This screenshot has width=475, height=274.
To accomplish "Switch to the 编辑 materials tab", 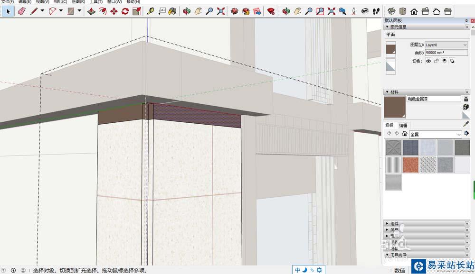I will click(x=403, y=125).
